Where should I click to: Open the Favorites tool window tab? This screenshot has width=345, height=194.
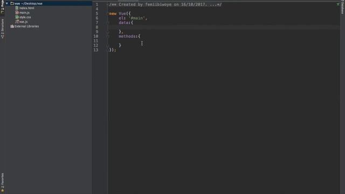(2, 182)
